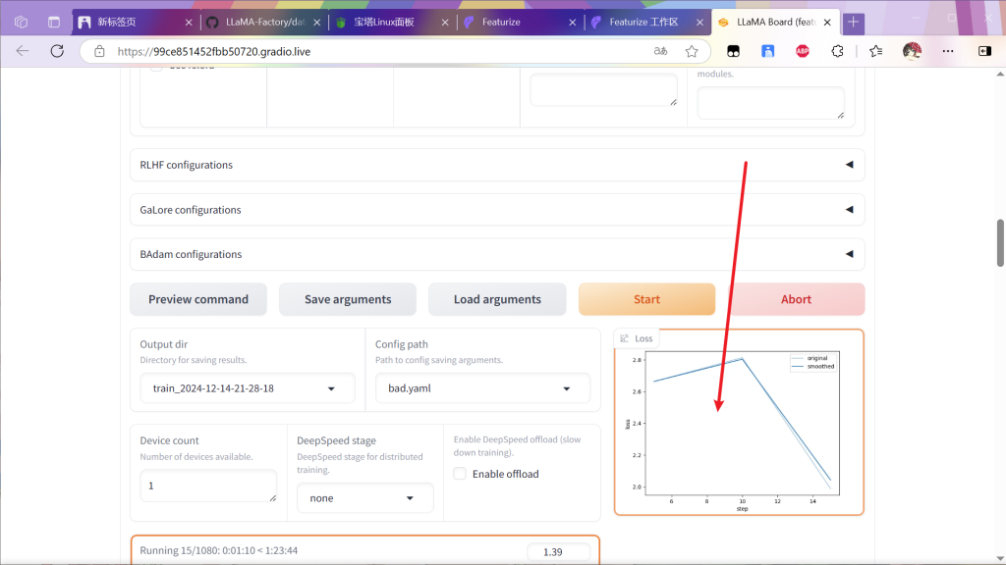This screenshot has height=565, width=1006.
Task: Switch to the Featurize tab
Action: pyautogui.click(x=520, y=23)
